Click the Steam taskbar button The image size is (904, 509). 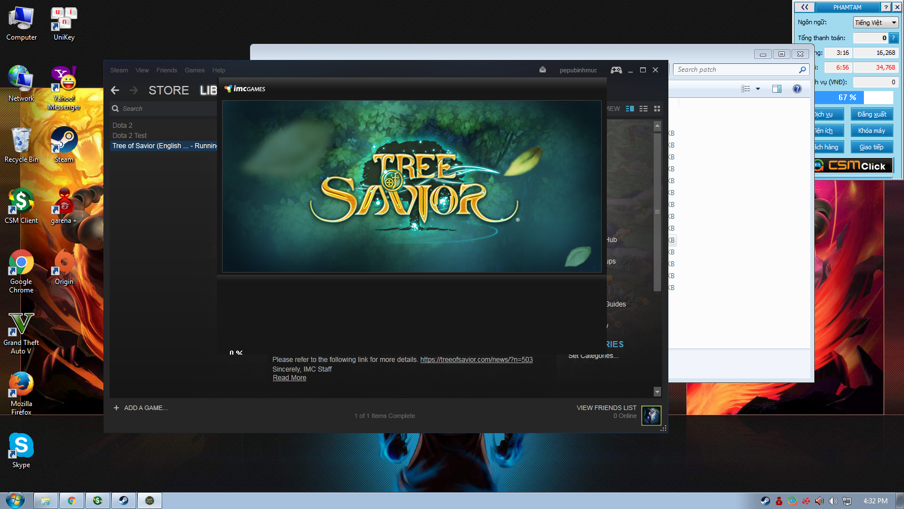point(123,501)
